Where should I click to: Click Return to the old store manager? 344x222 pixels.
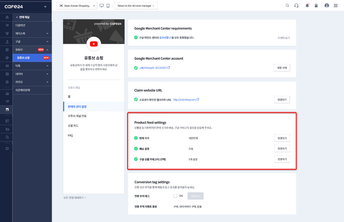pos(136,6)
